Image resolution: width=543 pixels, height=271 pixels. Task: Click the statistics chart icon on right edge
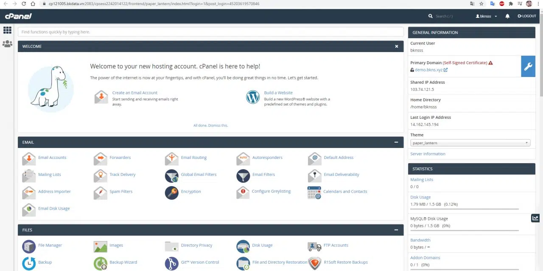click(x=535, y=218)
